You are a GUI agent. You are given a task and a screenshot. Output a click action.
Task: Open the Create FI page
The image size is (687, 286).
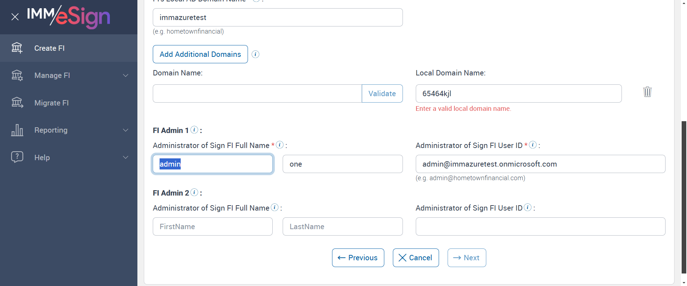[x=49, y=48]
